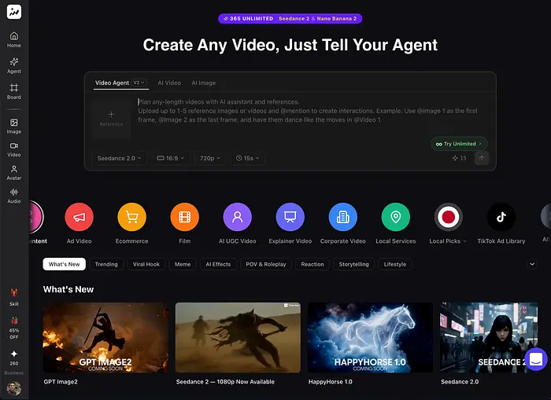Click the Try Unlimited button

459,144
